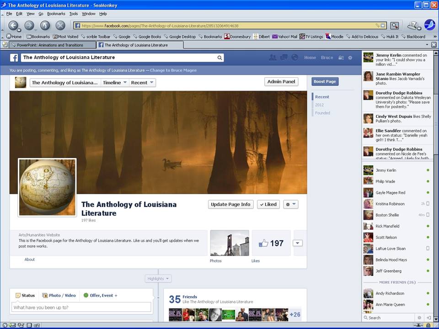Click the Boost Page button
Image resolution: width=439 pixels, height=329 pixels.
(325, 82)
